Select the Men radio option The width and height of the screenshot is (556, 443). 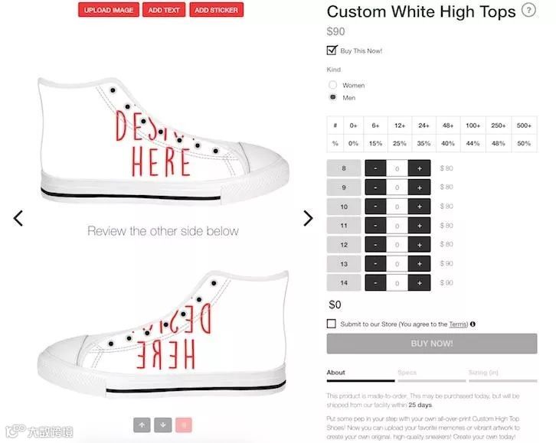point(332,97)
